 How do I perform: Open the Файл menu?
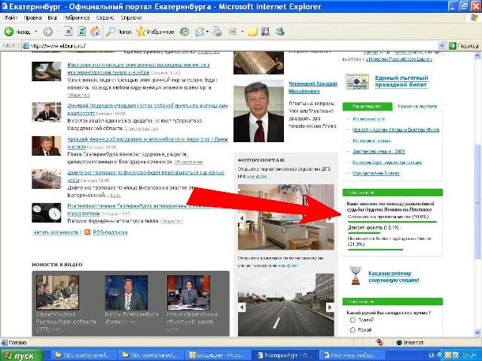(11, 18)
